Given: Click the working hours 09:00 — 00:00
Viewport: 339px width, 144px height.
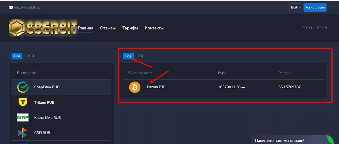Looking at the screenshot, I should [314, 28].
